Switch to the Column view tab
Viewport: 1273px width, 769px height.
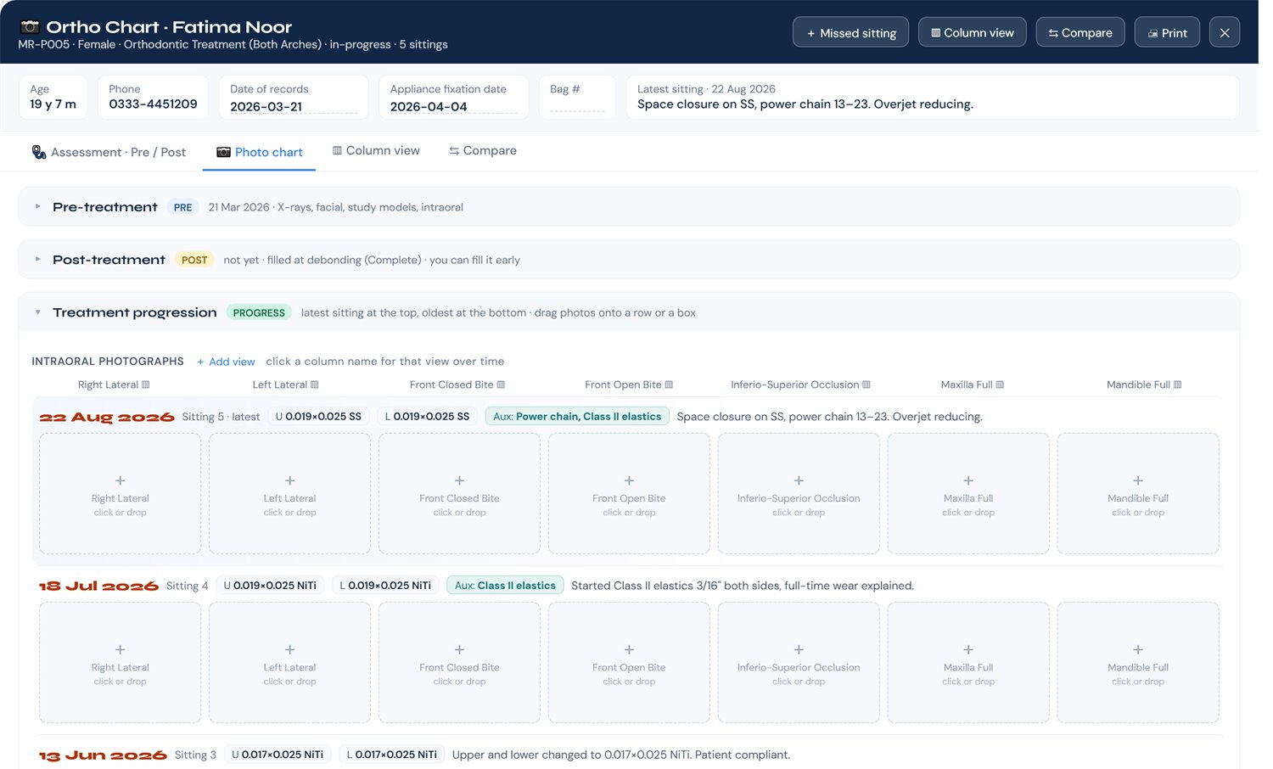click(376, 150)
